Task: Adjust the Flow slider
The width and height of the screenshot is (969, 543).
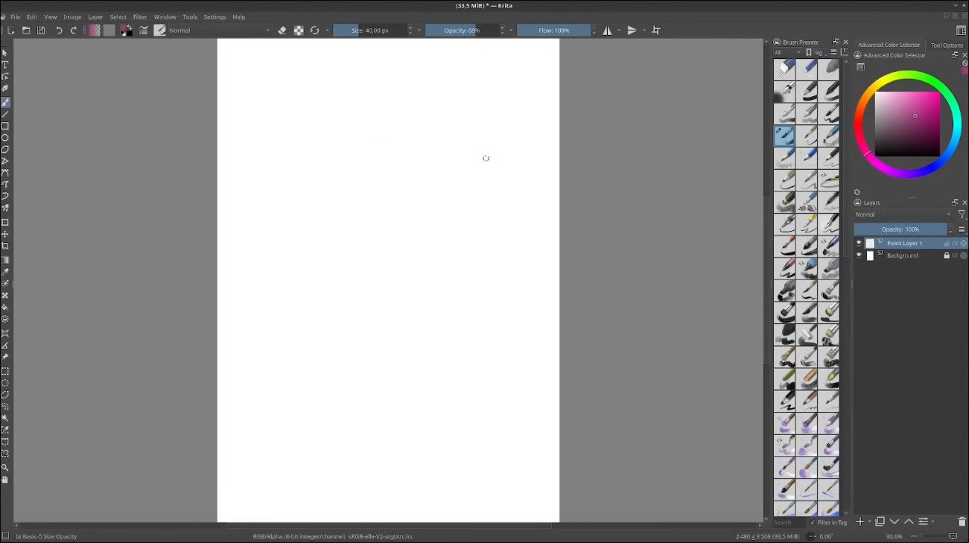Action: coord(553,30)
